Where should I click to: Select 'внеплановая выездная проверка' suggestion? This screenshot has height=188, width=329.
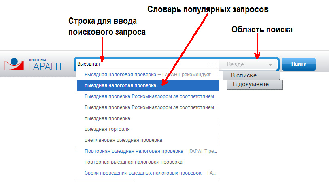click(123, 140)
